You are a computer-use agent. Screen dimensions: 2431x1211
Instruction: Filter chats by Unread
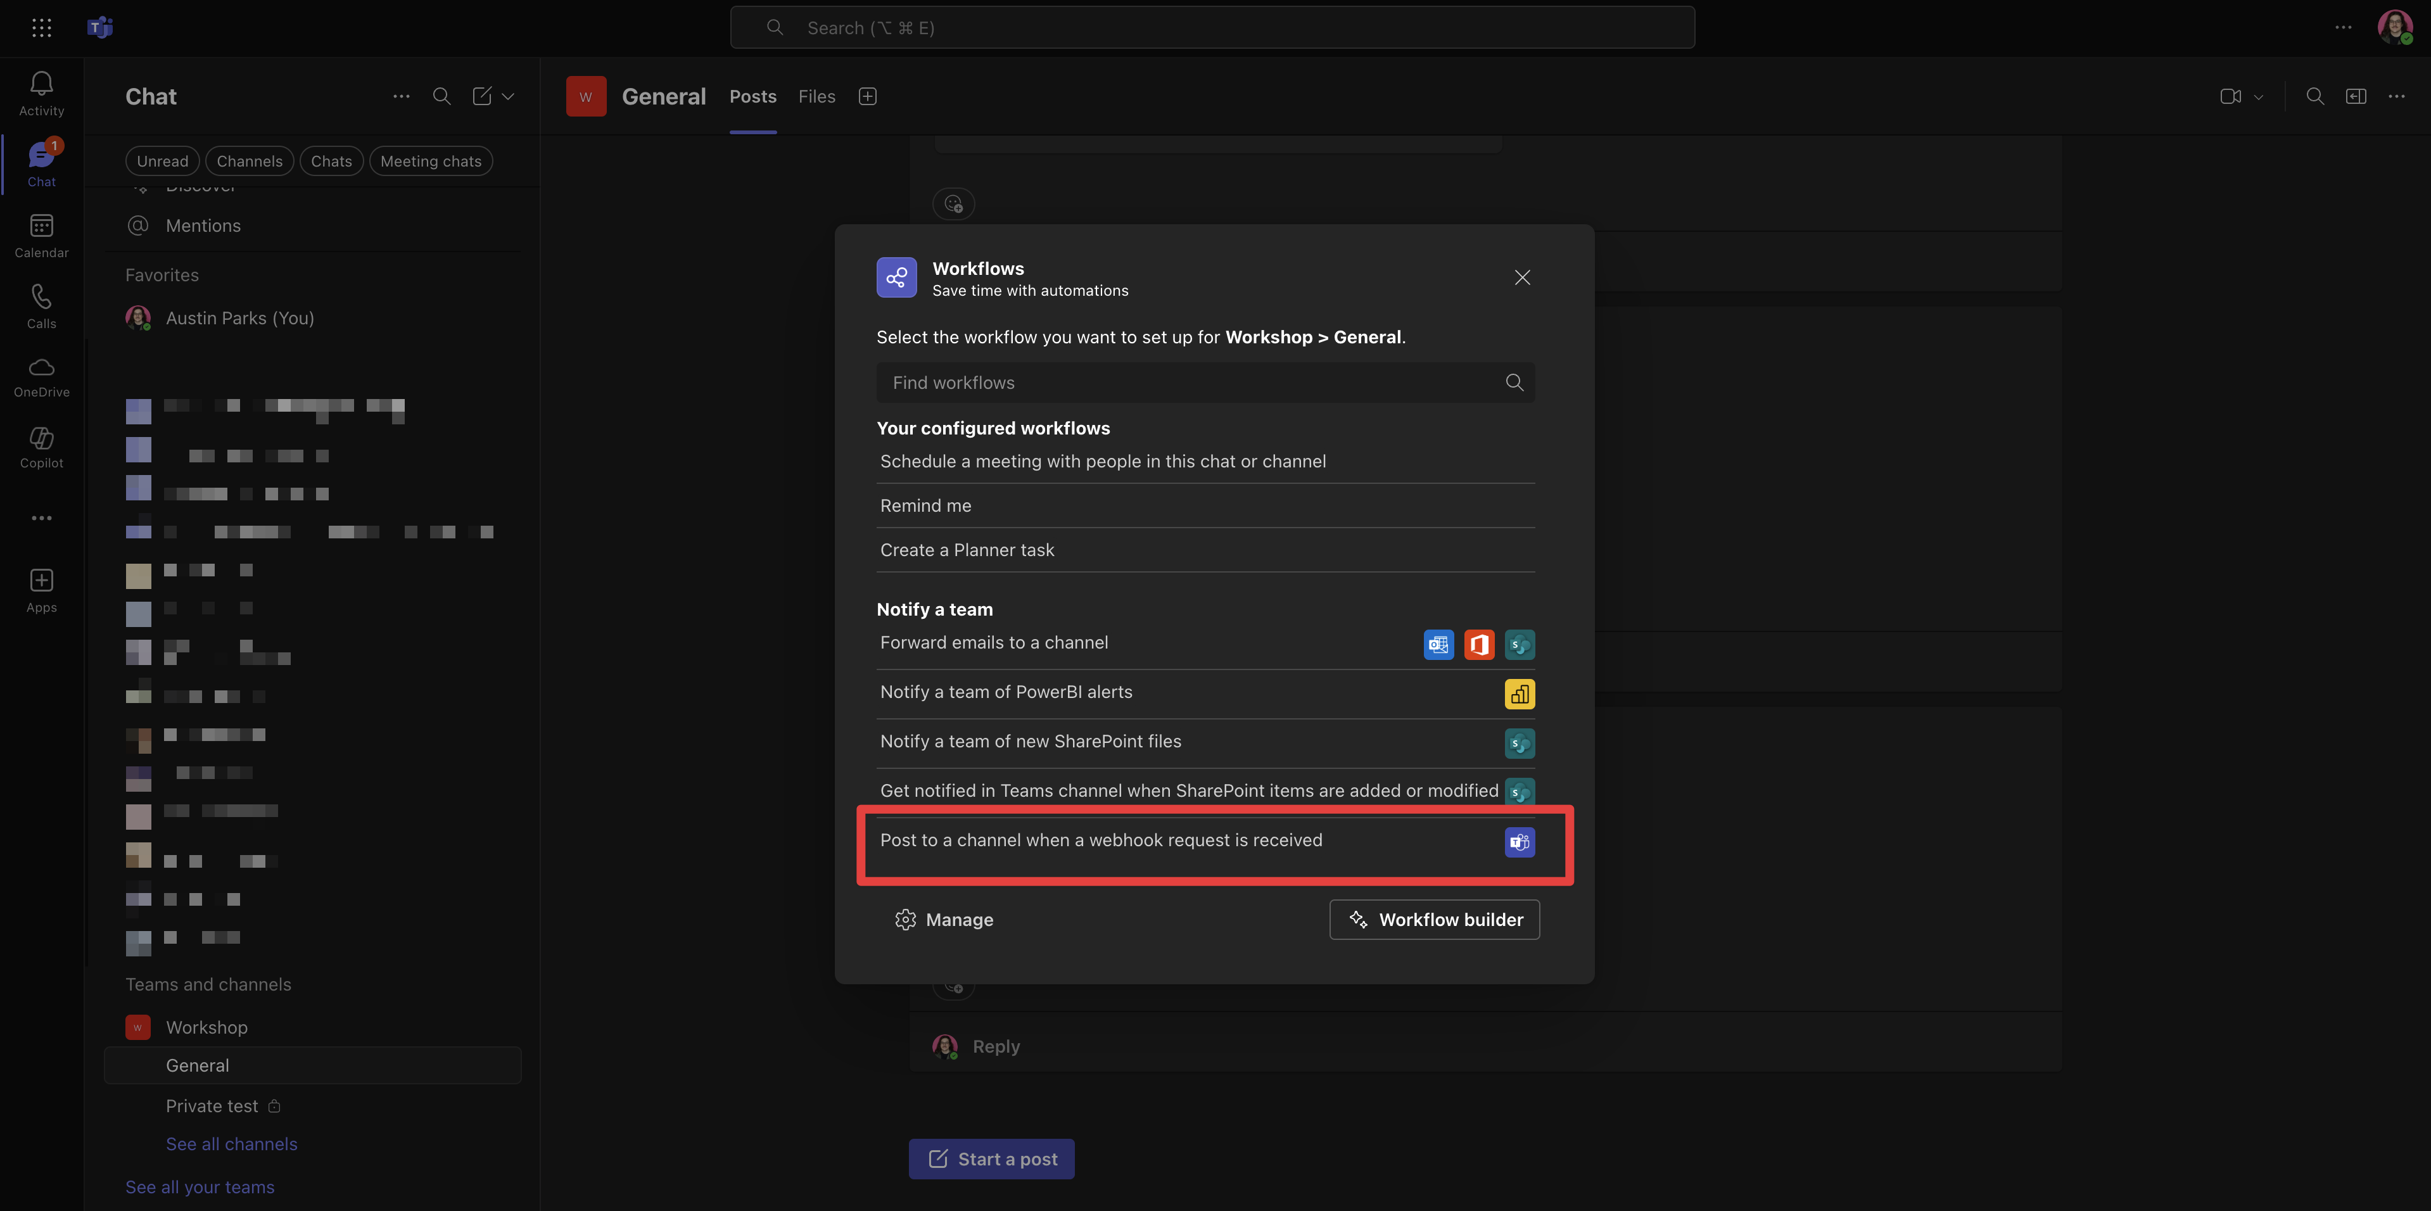(162, 162)
